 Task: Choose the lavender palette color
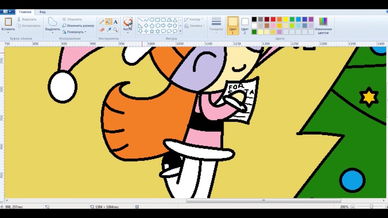coord(311,26)
